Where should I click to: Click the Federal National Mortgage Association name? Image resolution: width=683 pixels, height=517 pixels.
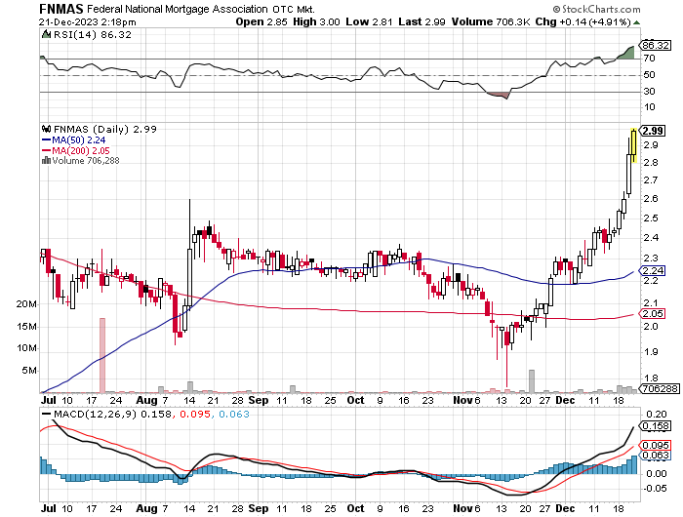(178, 9)
